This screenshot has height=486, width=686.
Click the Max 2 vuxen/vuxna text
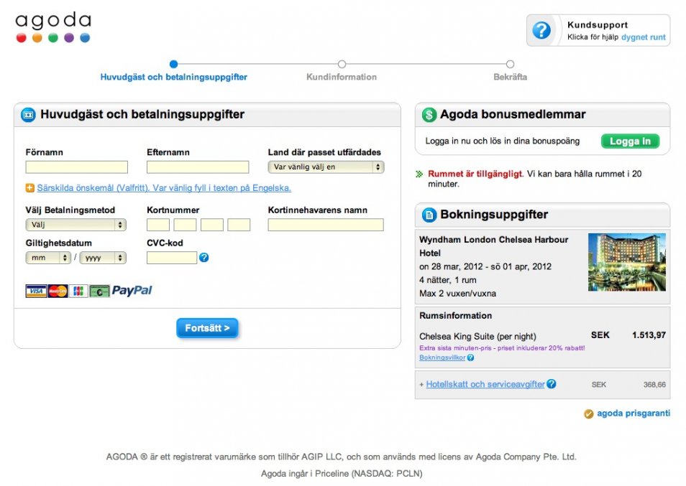coord(457,294)
